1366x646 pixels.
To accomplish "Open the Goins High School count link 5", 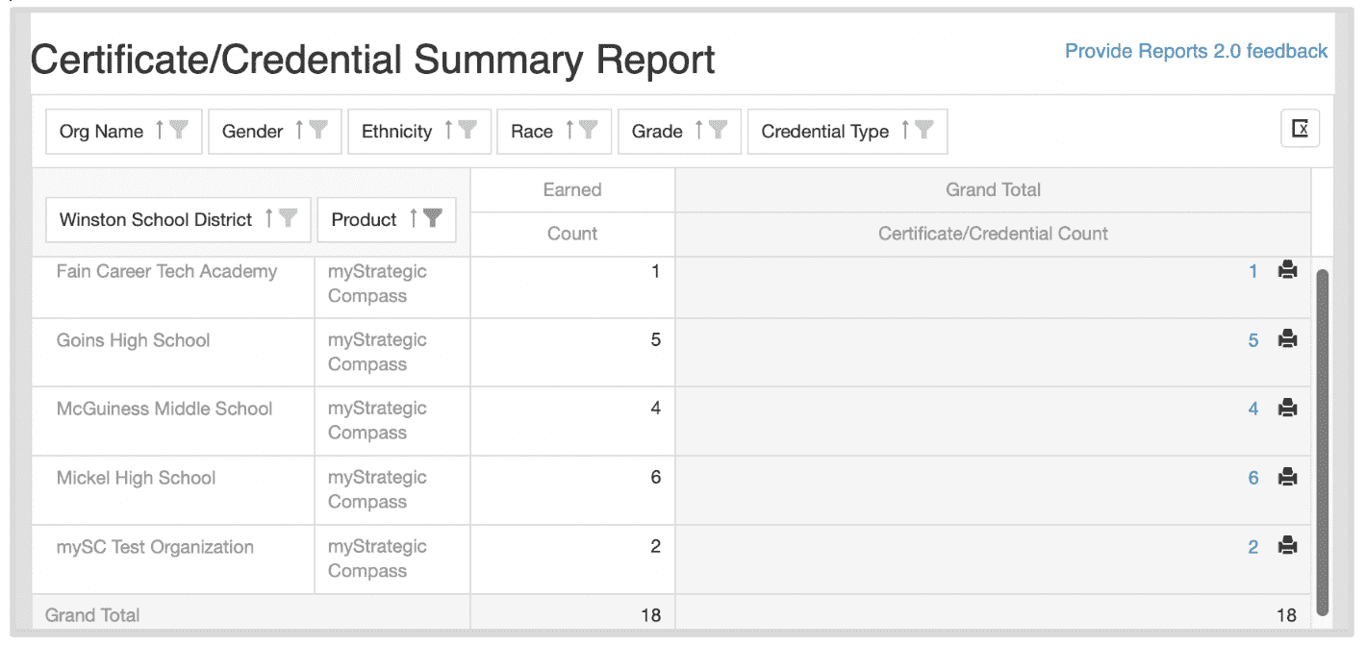I will click(x=1252, y=340).
